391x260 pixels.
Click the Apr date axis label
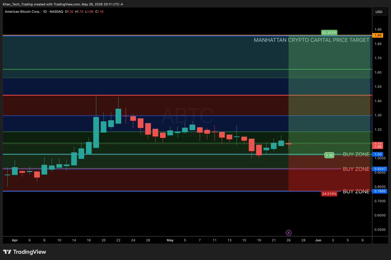pyautogui.click(x=15, y=240)
